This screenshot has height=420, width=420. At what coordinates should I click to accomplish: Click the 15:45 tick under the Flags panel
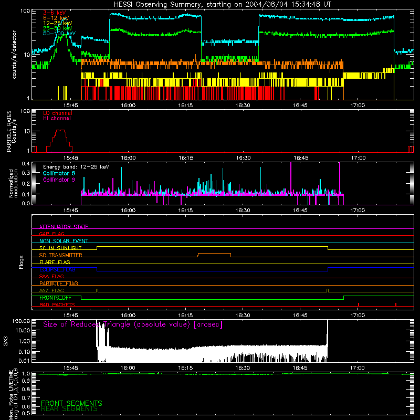(71, 316)
